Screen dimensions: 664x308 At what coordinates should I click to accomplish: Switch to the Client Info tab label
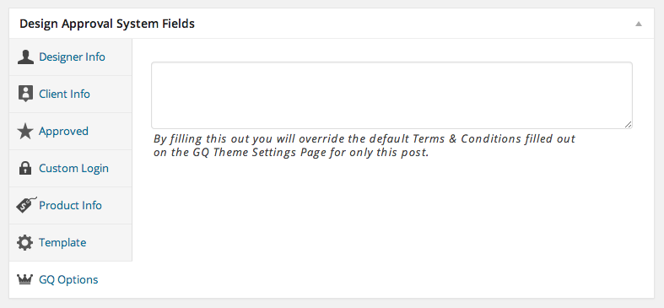[64, 94]
